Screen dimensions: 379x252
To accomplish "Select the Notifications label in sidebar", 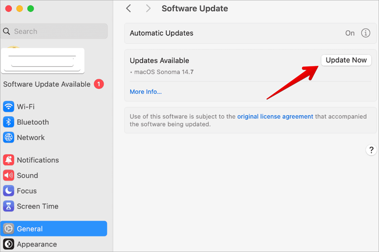I will [38, 160].
